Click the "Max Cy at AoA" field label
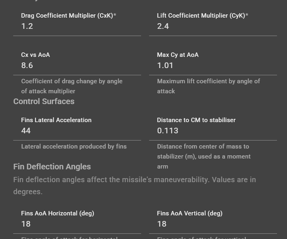 (177, 55)
